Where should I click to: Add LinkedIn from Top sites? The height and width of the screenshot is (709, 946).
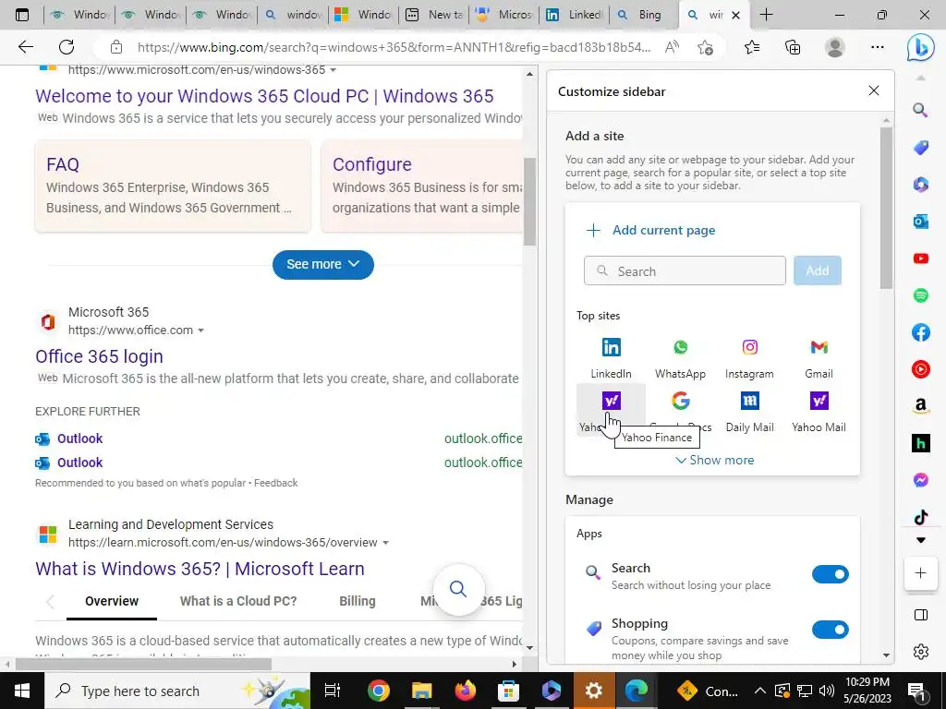611,357
